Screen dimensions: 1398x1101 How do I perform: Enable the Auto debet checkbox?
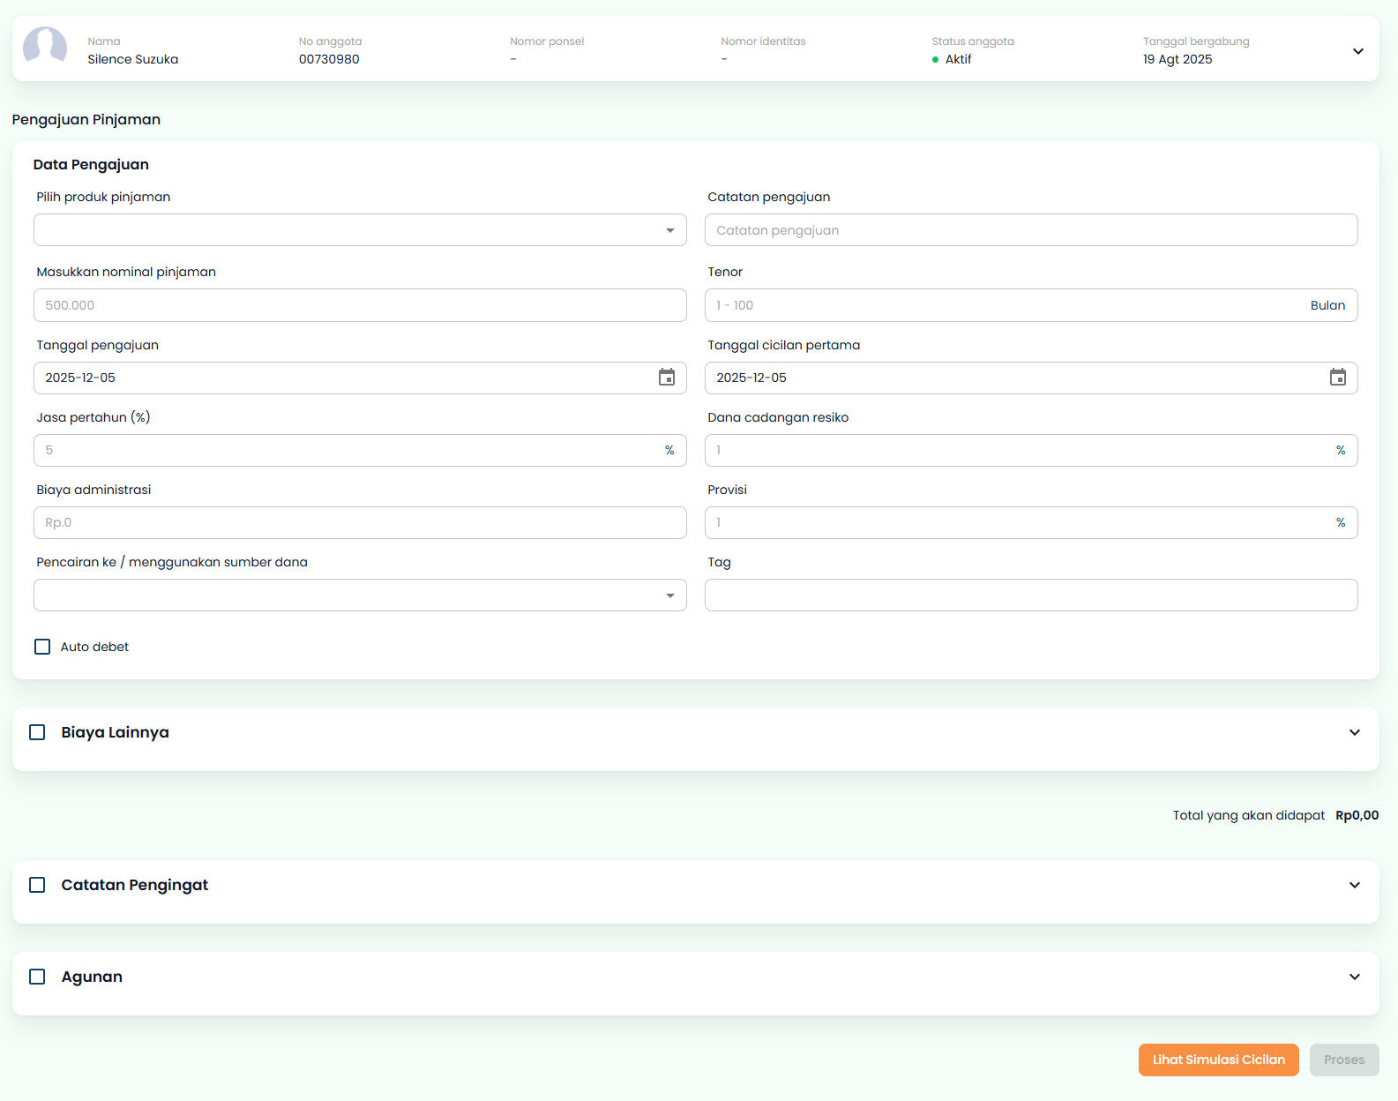click(x=42, y=647)
